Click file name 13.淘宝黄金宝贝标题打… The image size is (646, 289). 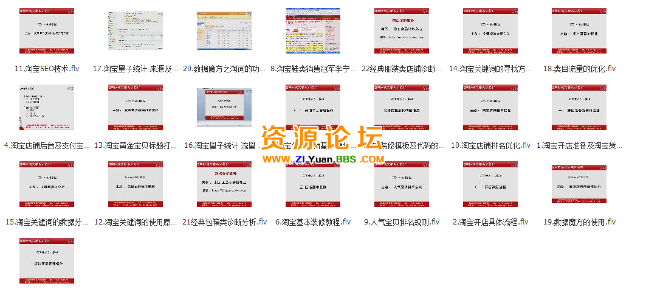[x=135, y=145]
